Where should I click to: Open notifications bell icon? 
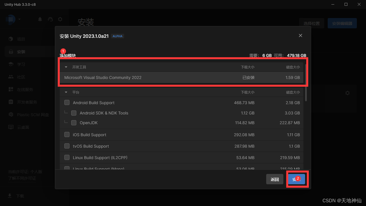pyautogui.click(x=40, y=19)
